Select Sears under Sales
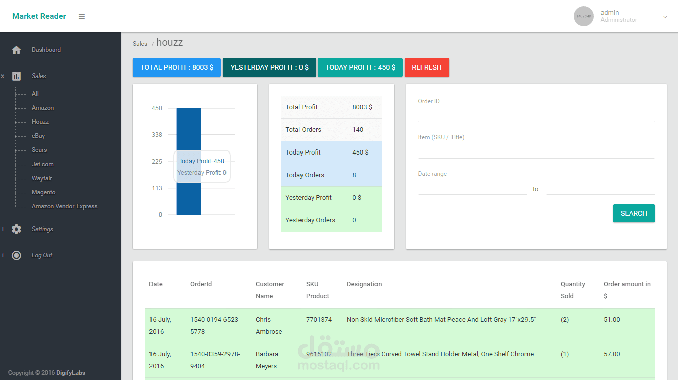 (39, 150)
